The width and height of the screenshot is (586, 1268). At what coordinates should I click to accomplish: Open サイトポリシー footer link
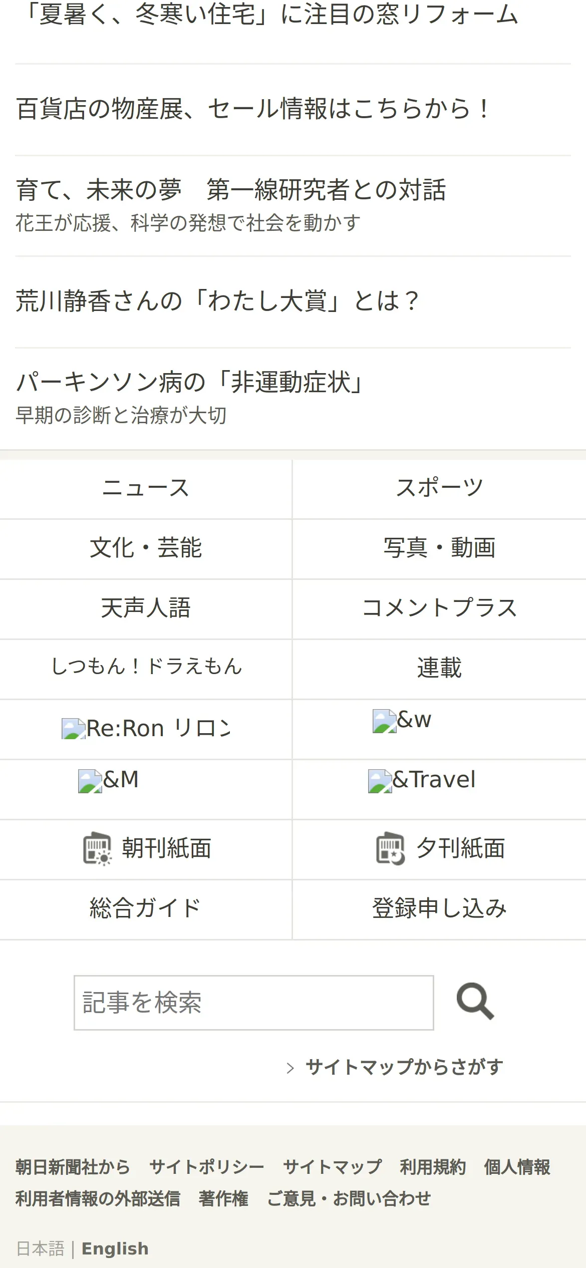pos(207,1167)
